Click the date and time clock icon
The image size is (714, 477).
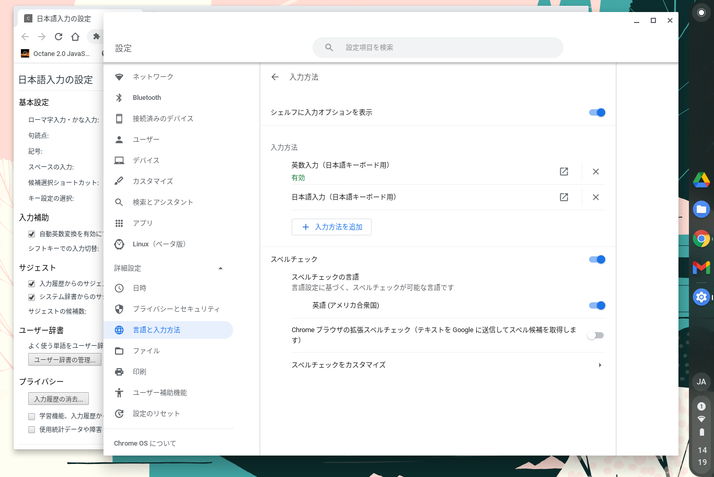(119, 288)
